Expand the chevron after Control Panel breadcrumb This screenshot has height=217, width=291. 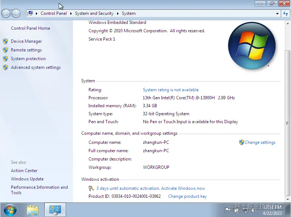click(70, 13)
